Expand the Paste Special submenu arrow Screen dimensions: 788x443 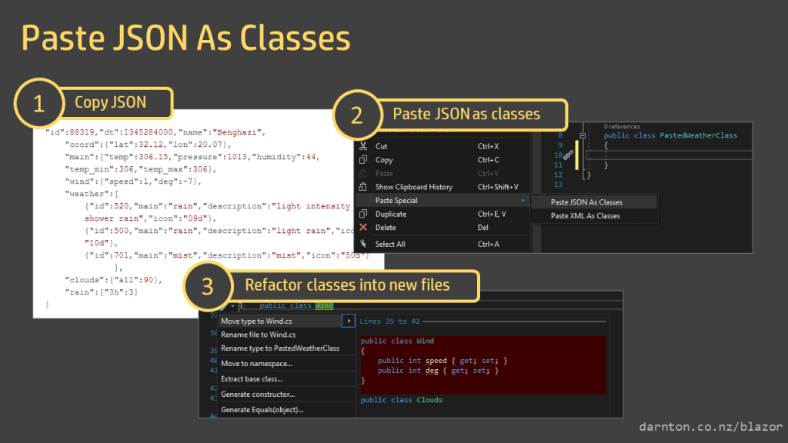pyautogui.click(x=522, y=201)
